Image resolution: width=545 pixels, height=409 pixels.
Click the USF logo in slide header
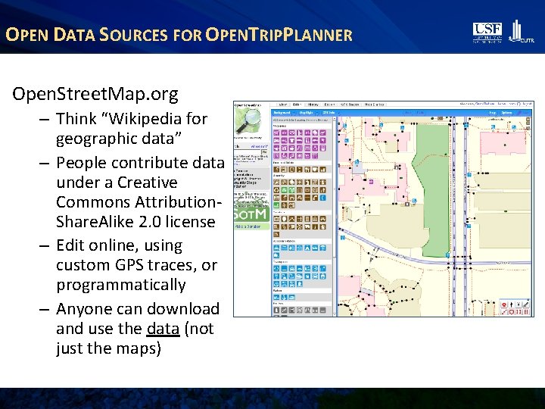pos(487,33)
